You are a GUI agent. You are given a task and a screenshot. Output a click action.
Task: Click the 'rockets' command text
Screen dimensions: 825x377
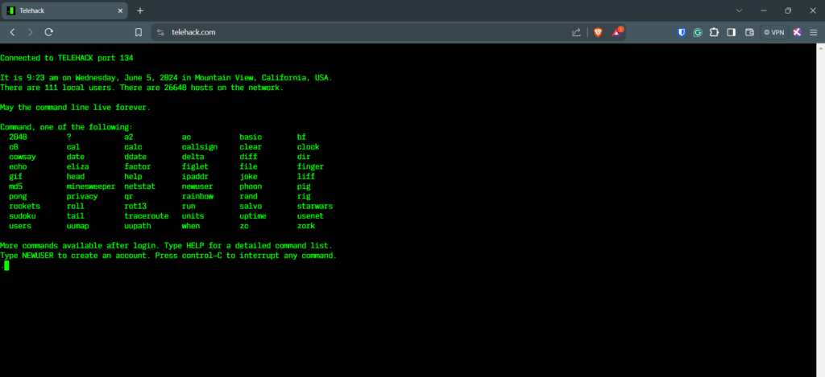[24, 207]
